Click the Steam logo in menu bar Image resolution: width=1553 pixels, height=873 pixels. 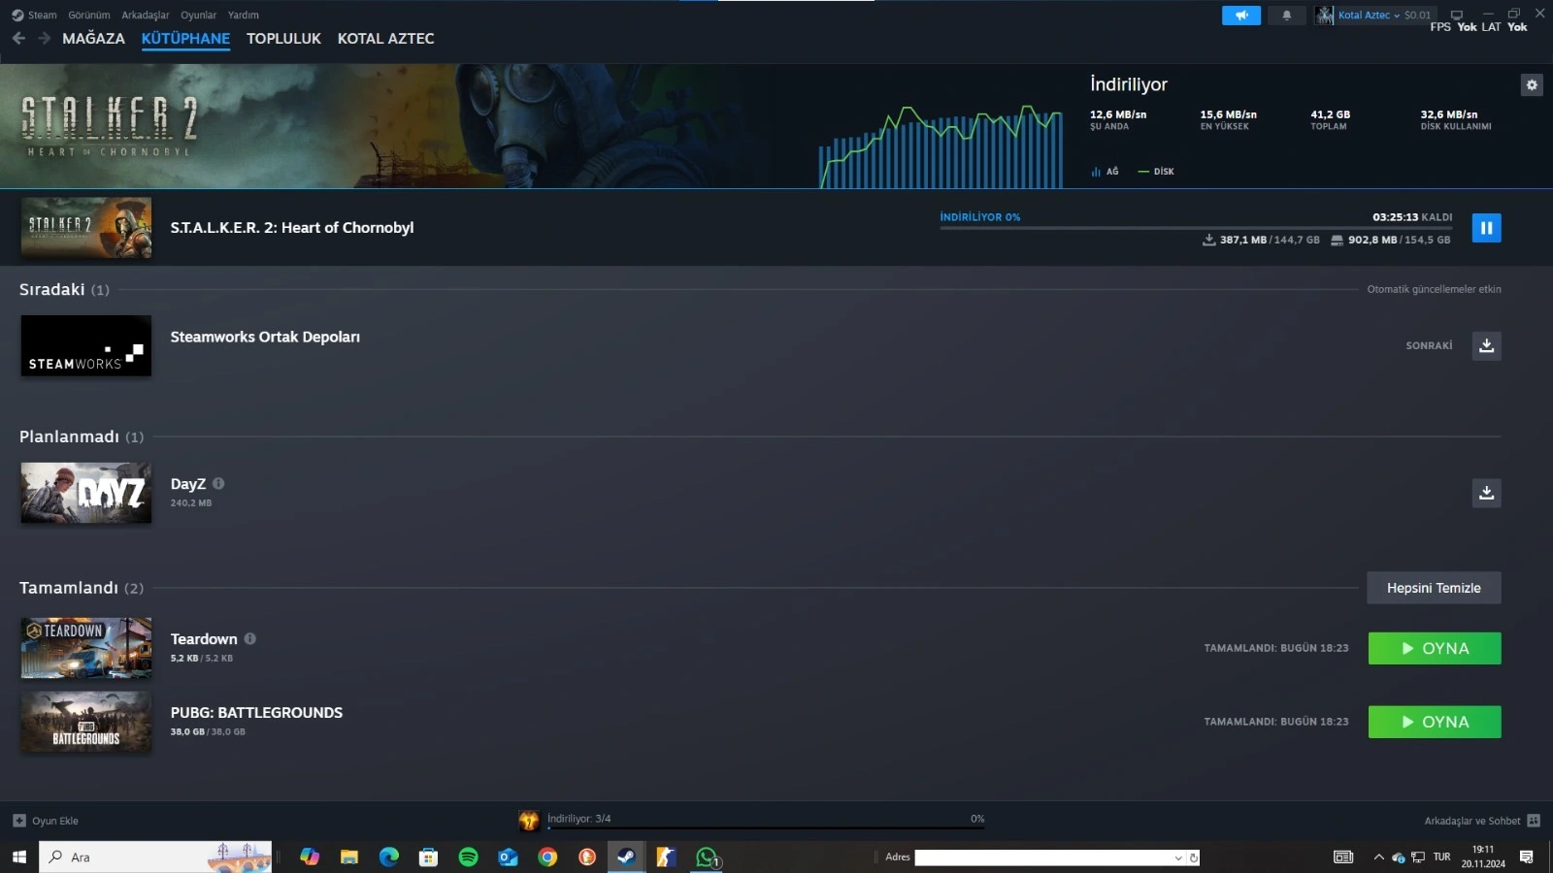pos(17,16)
